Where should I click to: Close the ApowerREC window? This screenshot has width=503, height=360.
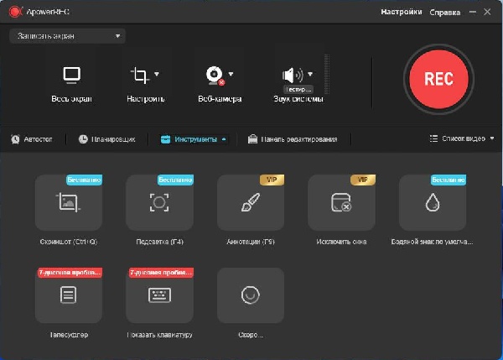[x=487, y=12]
